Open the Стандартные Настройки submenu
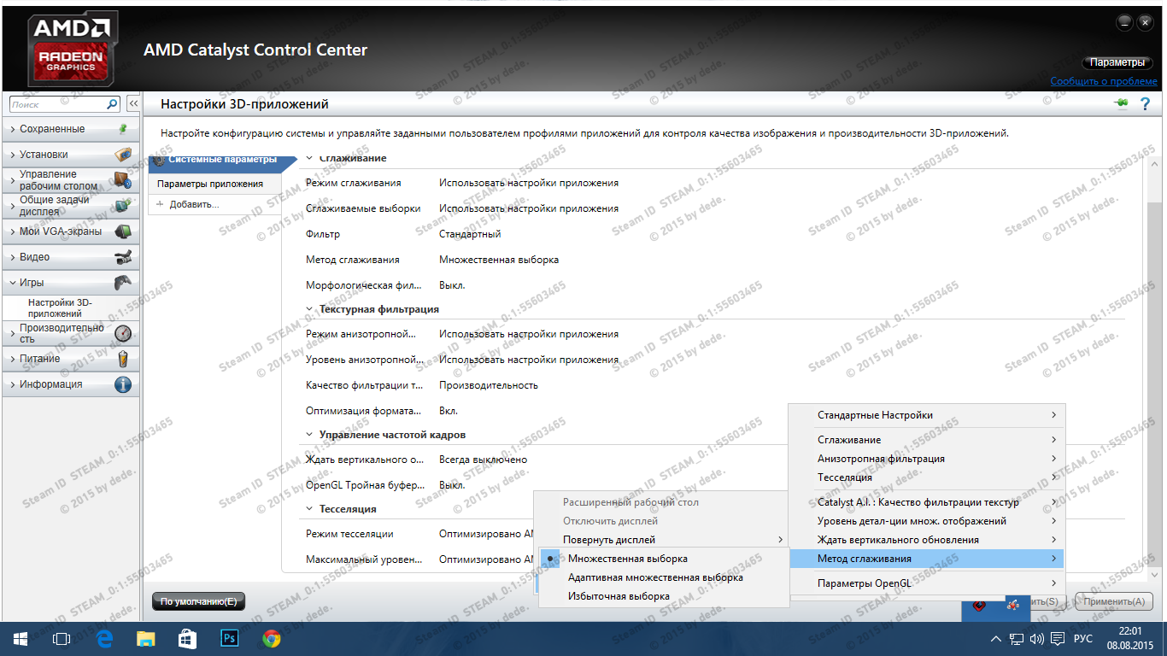 927,415
